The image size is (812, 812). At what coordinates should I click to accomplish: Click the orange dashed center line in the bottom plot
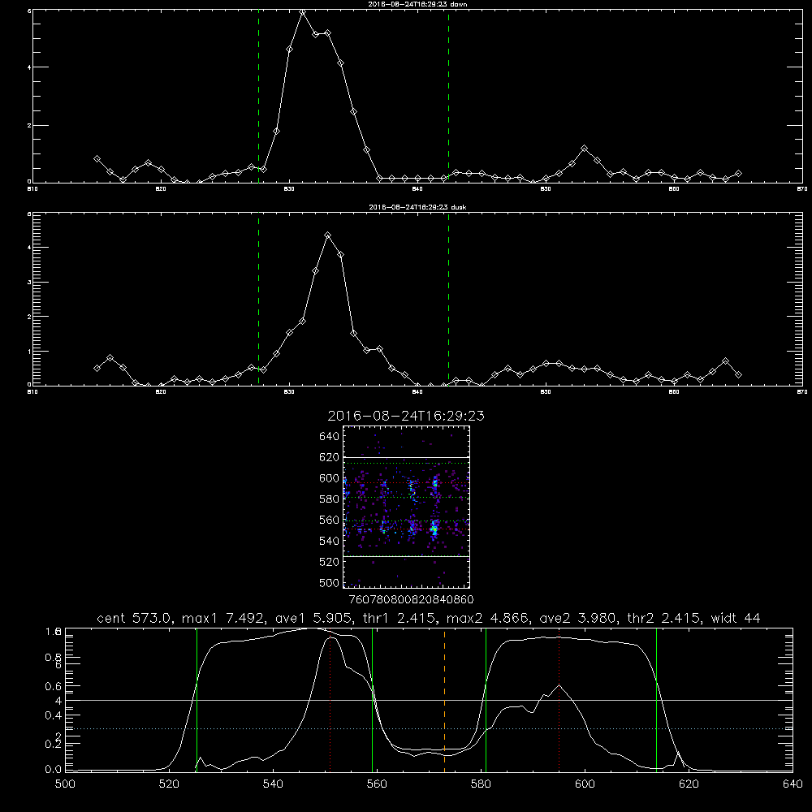pos(444,700)
